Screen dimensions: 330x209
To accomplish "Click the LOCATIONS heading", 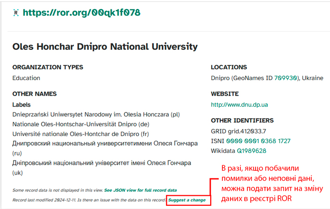I will [x=229, y=67].
